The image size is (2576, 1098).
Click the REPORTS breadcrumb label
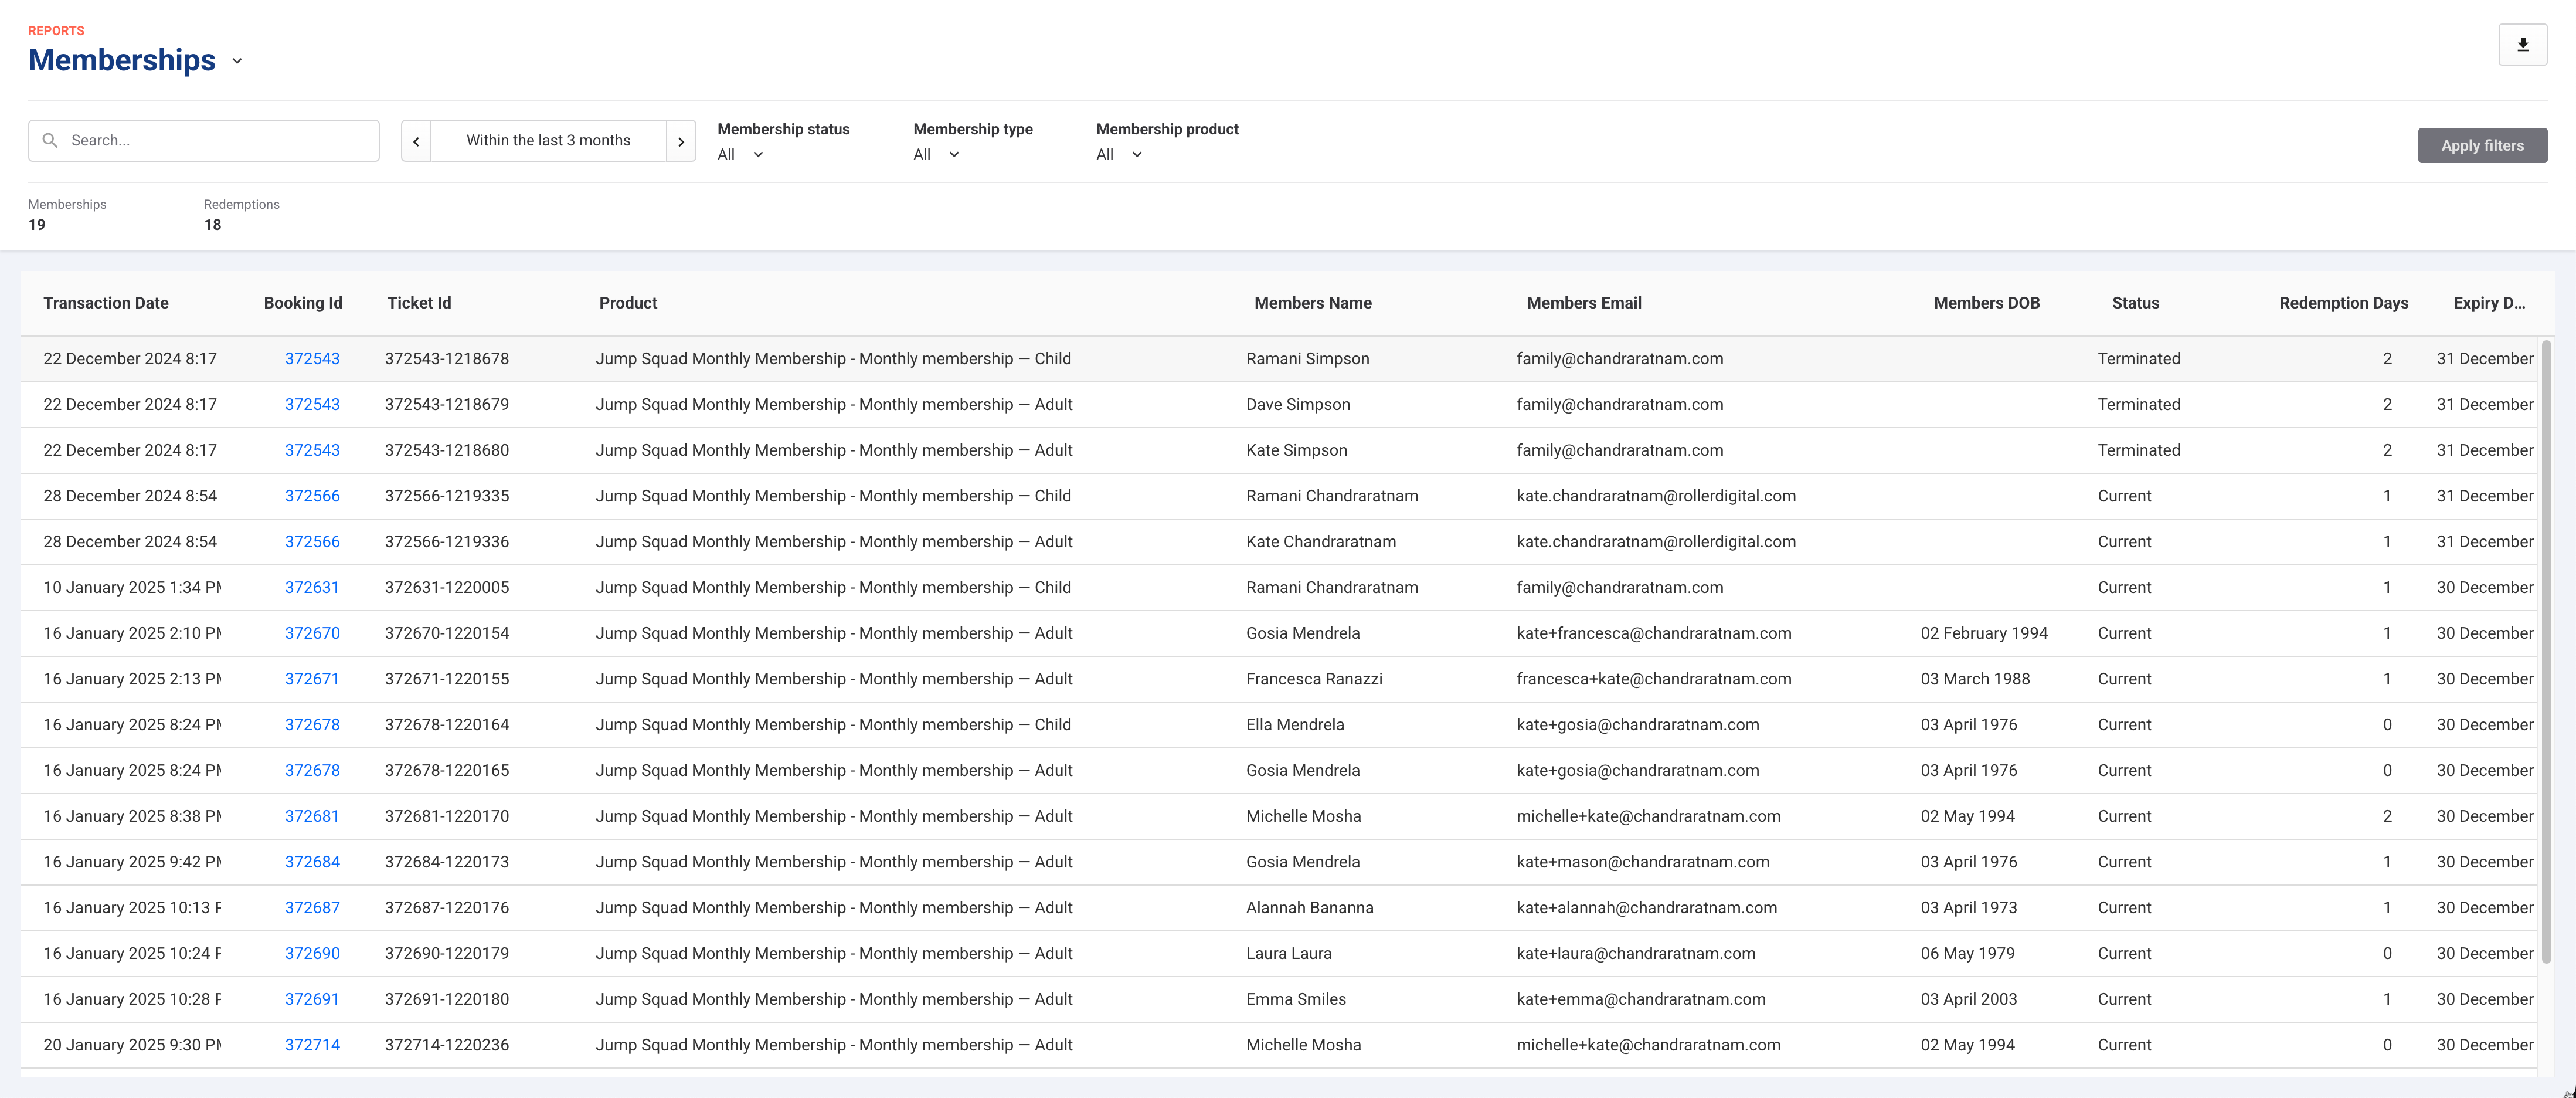pyautogui.click(x=56, y=31)
